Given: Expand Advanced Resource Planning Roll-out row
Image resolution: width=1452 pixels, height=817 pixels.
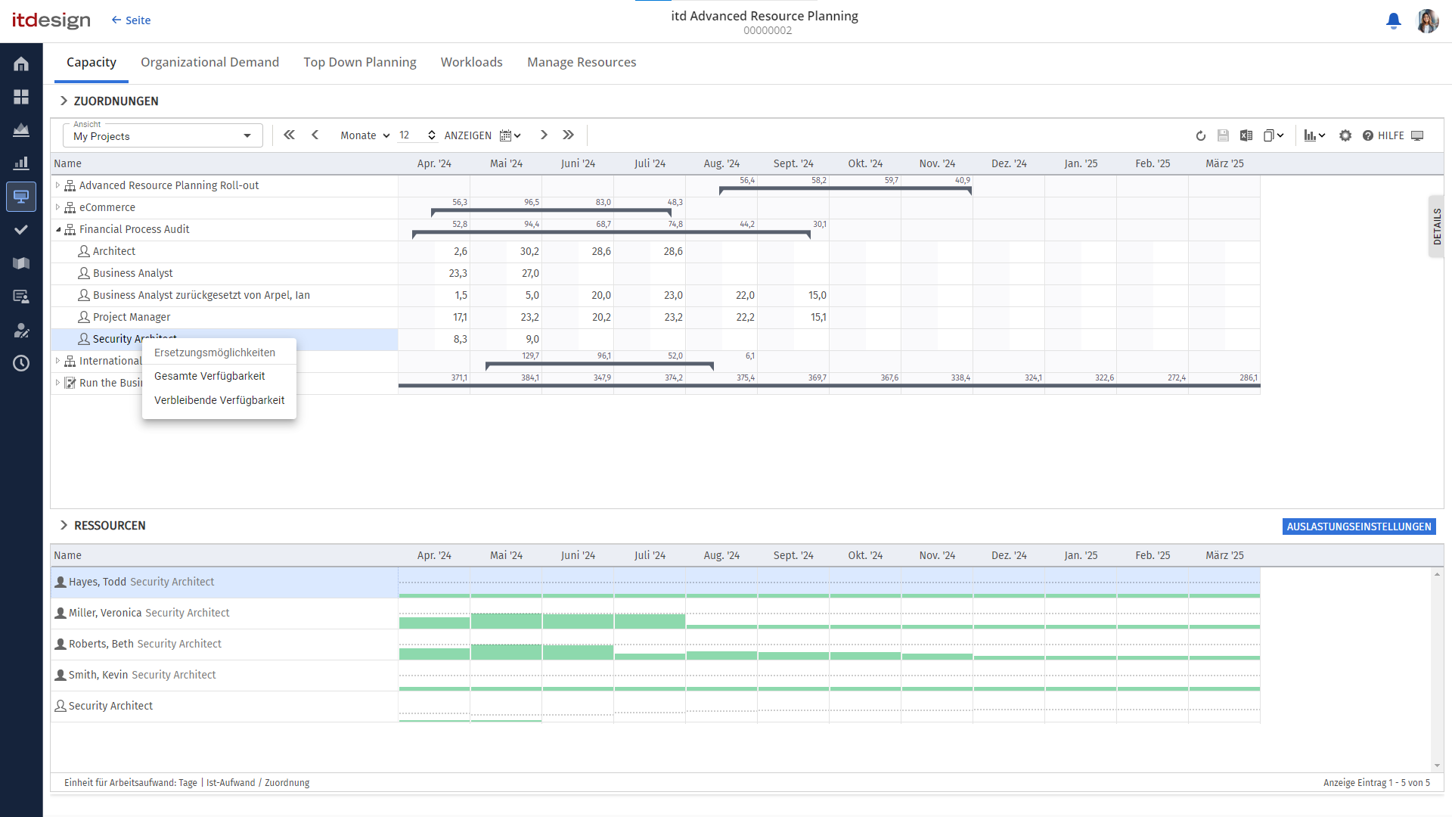Looking at the screenshot, I should (x=57, y=185).
